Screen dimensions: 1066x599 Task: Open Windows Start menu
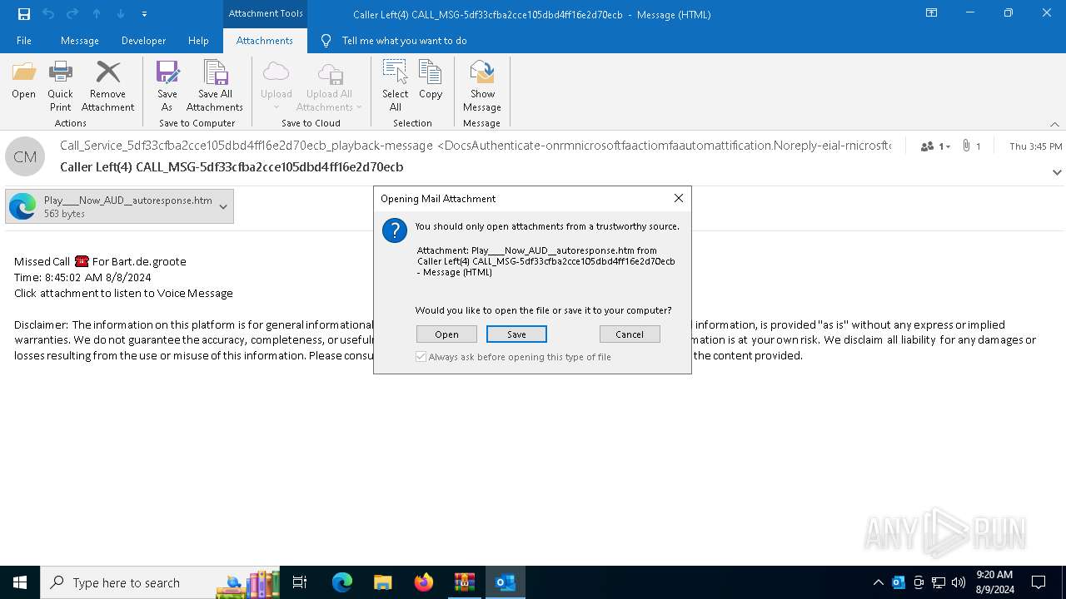click(x=20, y=582)
